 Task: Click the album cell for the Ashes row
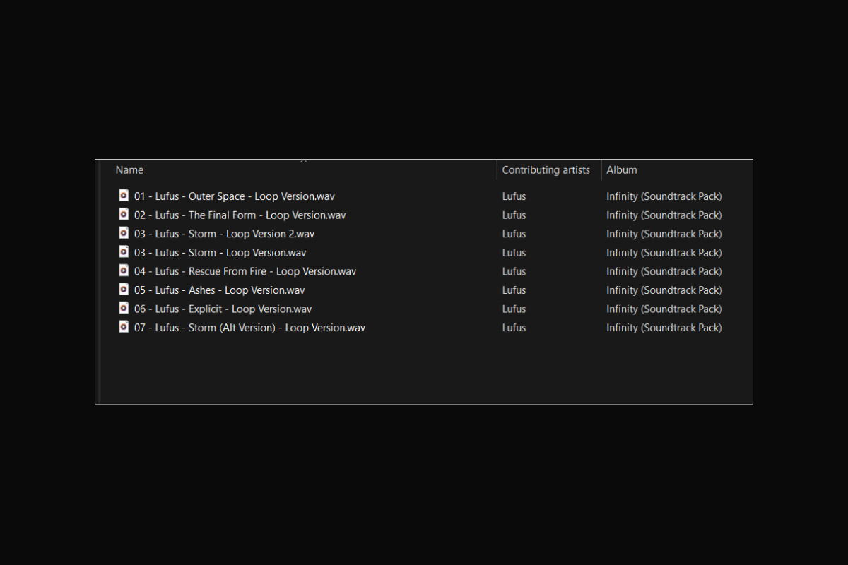tap(664, 290)
